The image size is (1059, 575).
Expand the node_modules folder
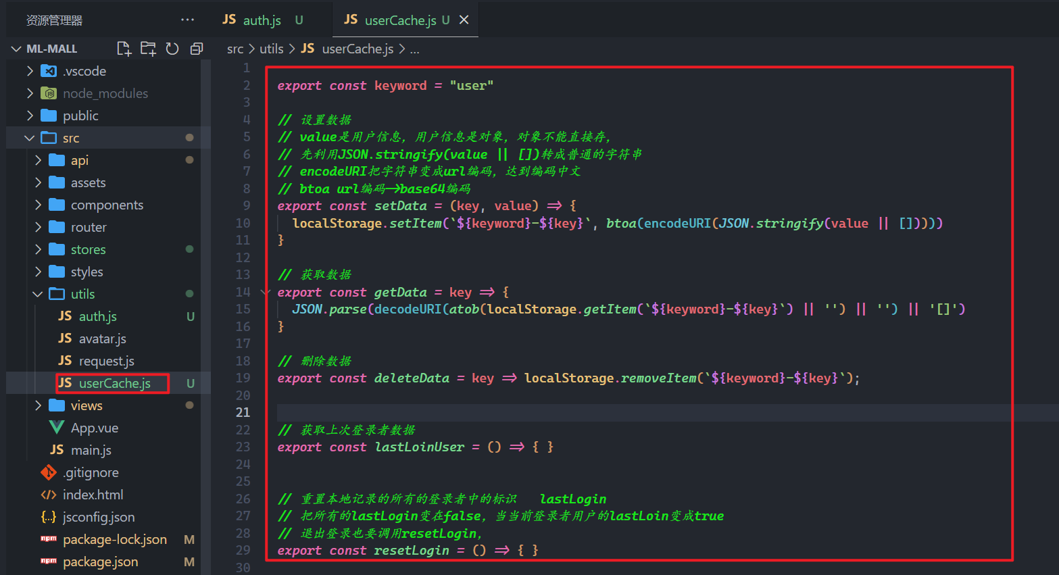(29, 93)
